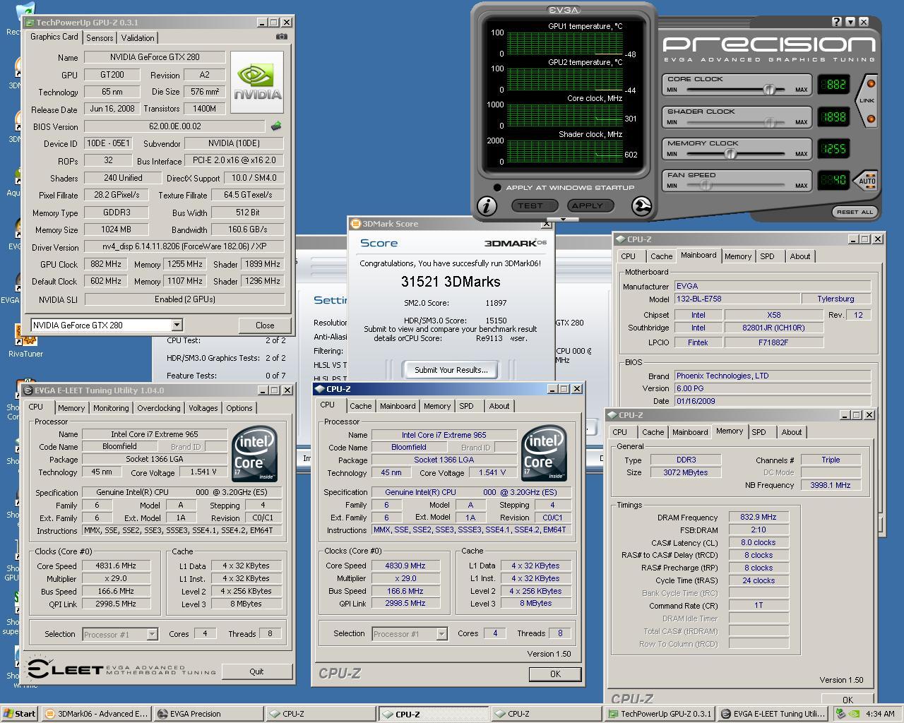Click the Fan Speed slider handle
The height and width of the screenshot is (723, 904).
[x=705, y=186]
